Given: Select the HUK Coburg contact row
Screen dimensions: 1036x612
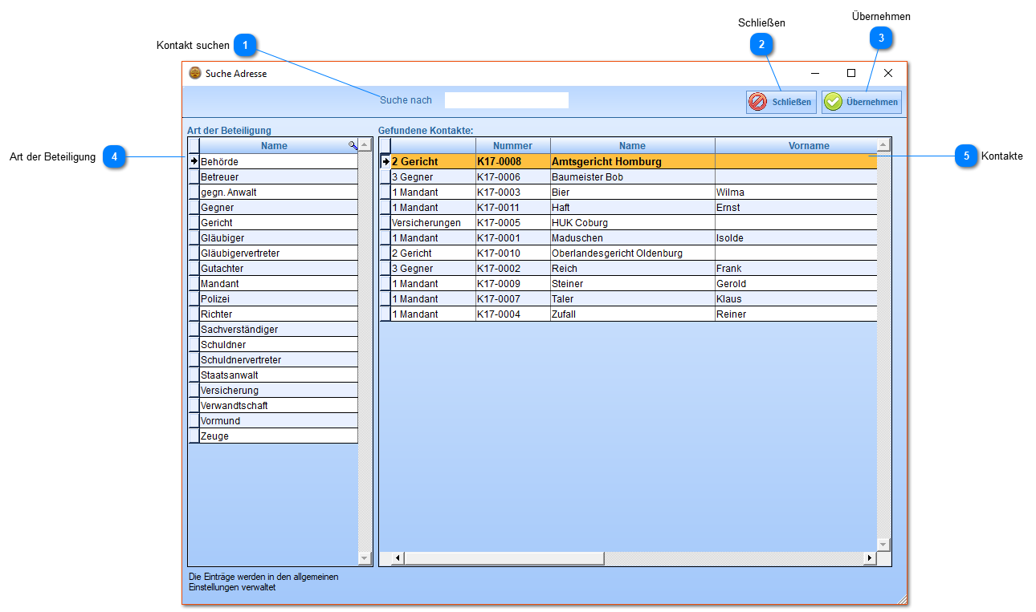Looking at the screenshot, I should point(579,223).
